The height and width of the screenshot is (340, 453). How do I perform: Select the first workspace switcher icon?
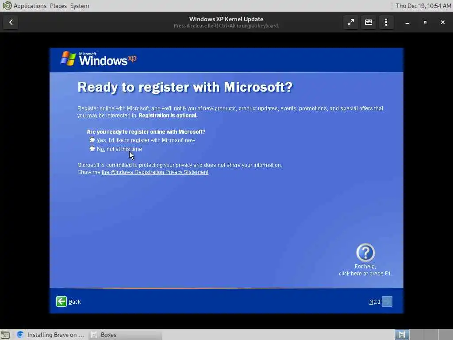tap(402, 335)
